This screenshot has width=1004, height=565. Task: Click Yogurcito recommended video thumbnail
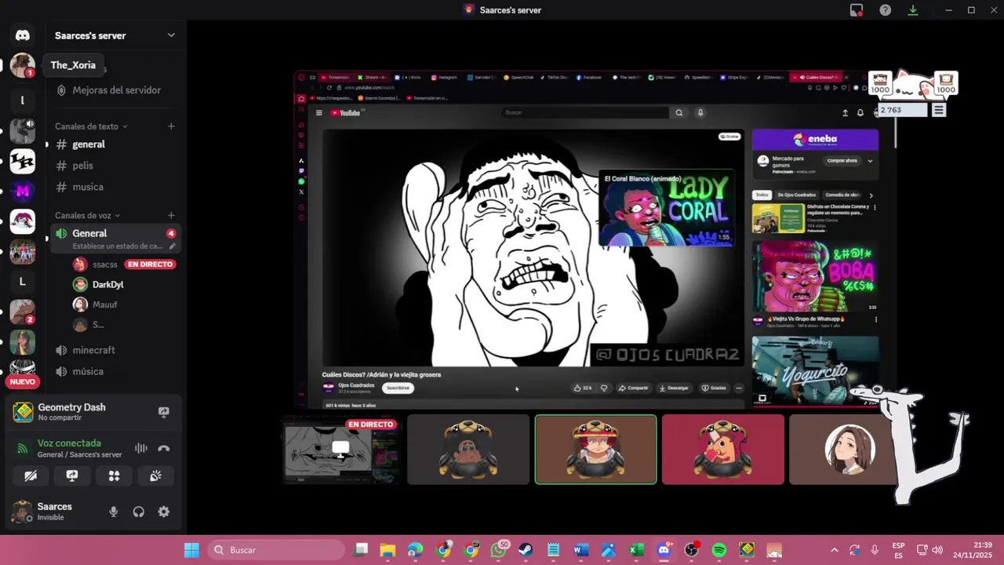[815, 370]
